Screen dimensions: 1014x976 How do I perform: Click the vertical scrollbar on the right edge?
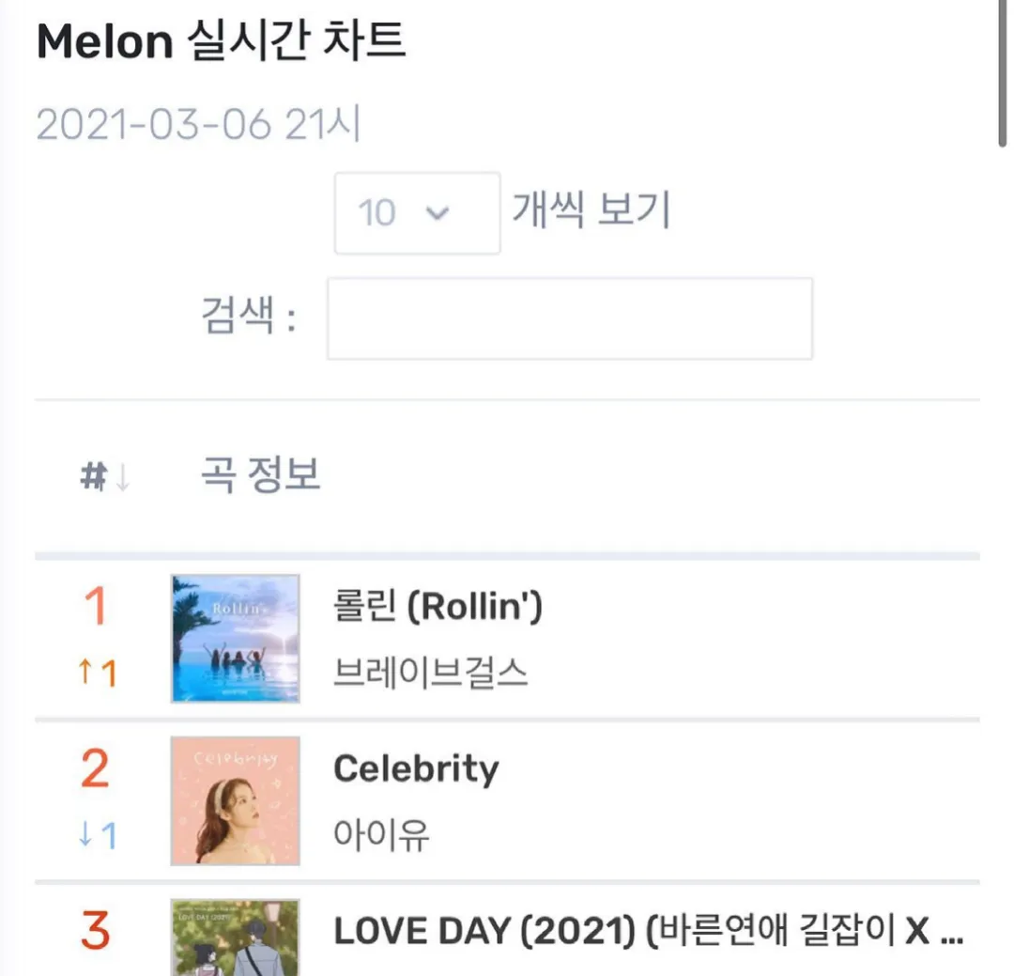point(1003,74)
